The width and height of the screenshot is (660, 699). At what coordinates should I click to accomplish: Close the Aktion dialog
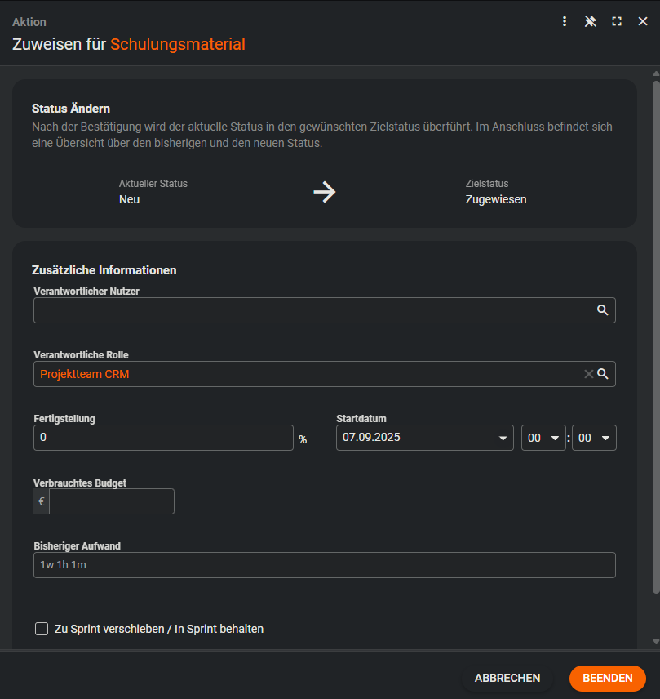(x=643, y=22)
